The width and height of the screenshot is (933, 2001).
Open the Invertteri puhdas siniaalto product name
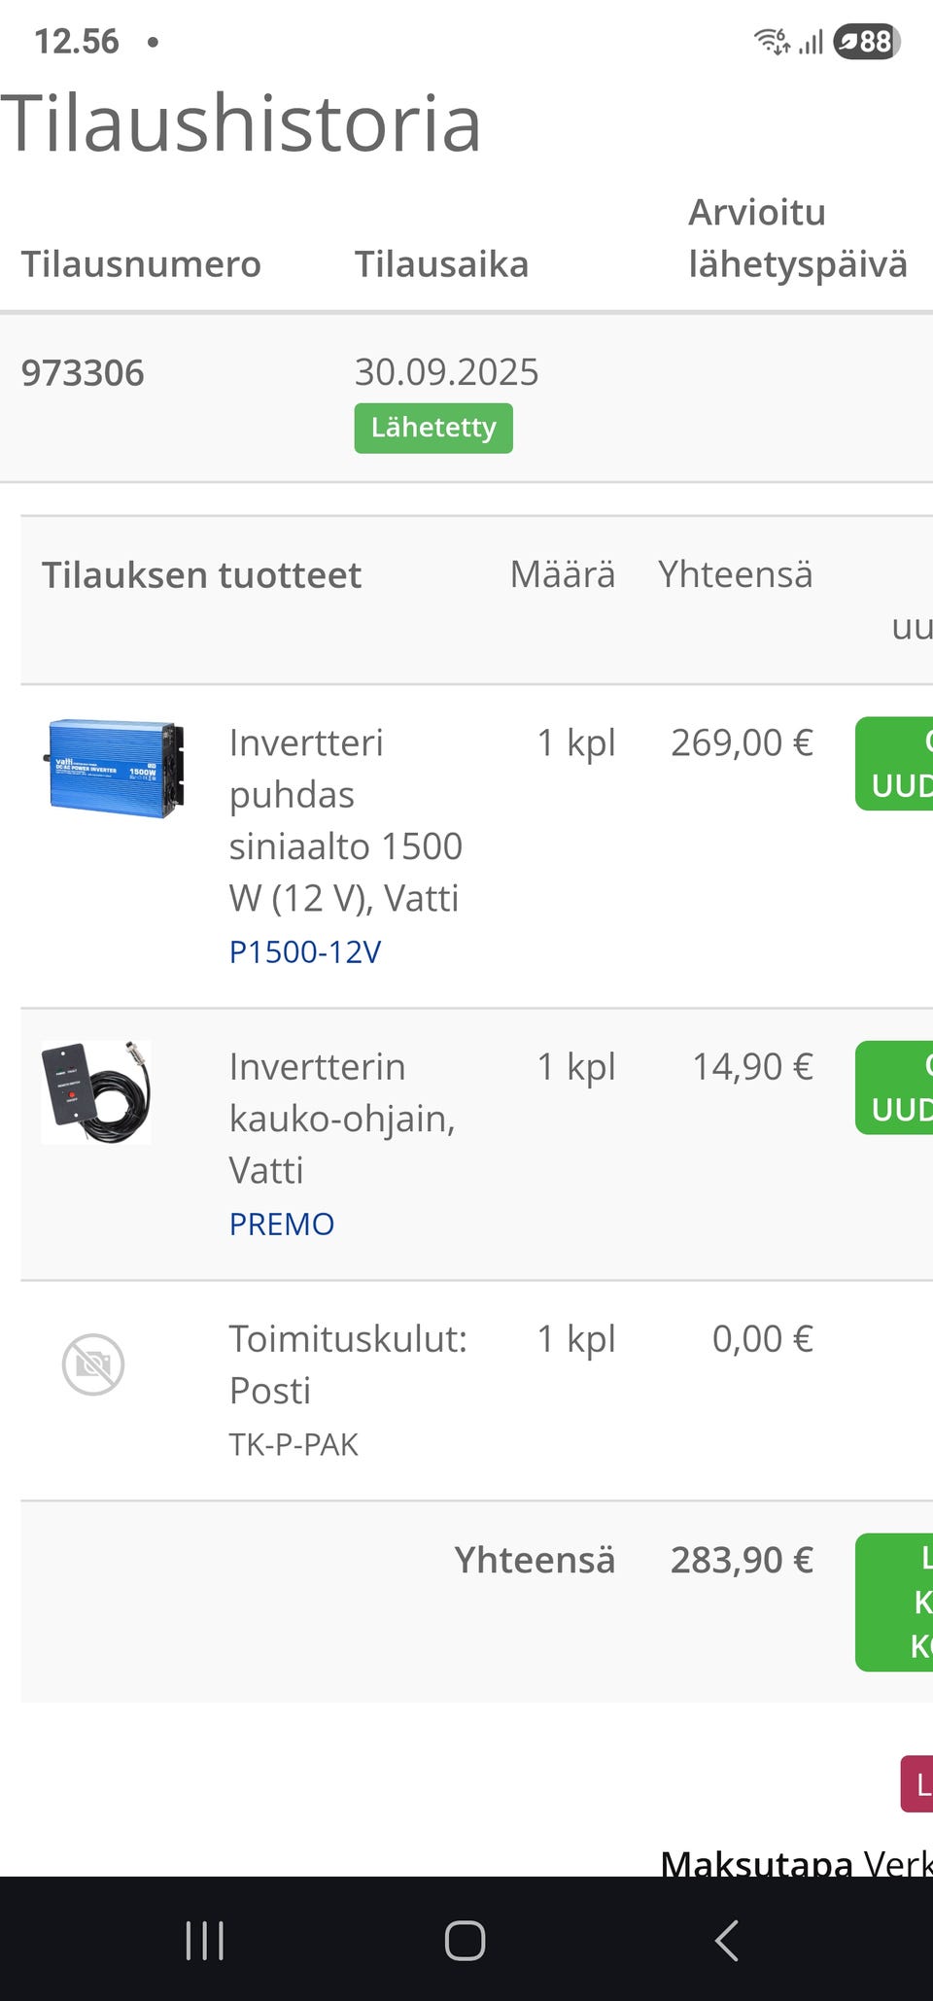point(345,820)
